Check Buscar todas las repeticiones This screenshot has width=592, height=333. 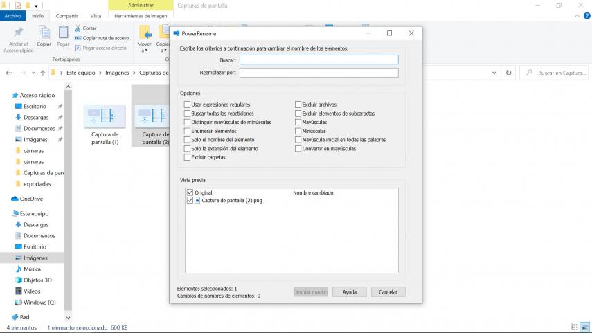[x=187, y=114]
